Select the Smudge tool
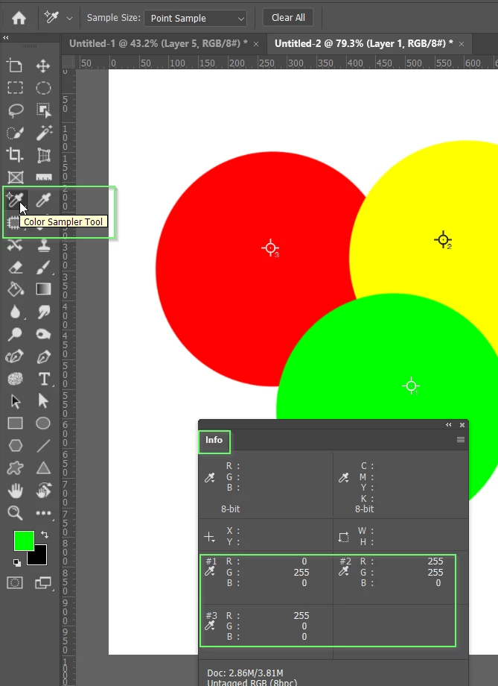Screen dimensions: 498x686 (x=43, y=312)
